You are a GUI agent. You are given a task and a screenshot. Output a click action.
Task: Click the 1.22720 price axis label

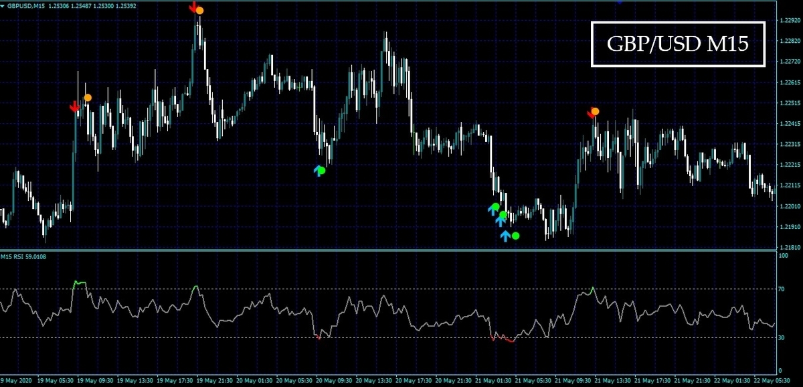(790, 62)
